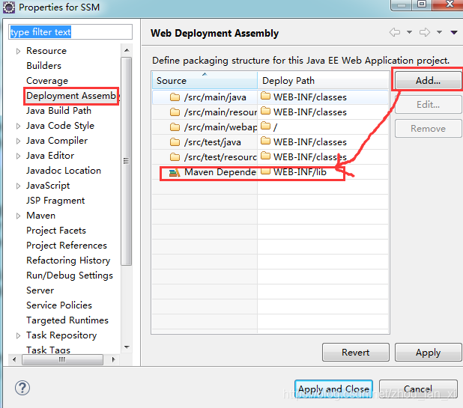This screenshot has width=463, height=408.
Task: Click tree vertical scrollbar down arrow
Action: pyautogui.click(x=127, y=347)
